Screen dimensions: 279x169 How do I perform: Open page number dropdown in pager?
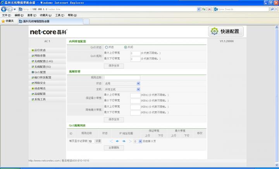click(138, 141)
